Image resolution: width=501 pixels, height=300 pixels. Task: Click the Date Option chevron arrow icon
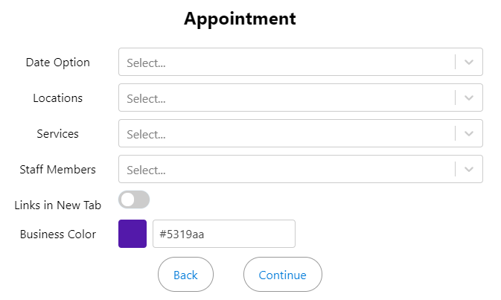point(469,63)
